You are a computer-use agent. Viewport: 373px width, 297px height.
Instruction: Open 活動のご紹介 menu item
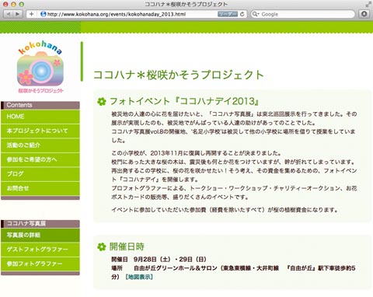click(40, 145)
